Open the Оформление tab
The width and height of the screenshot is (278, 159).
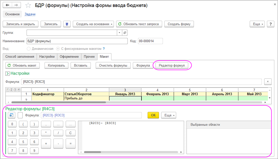[x=69, y=57]
